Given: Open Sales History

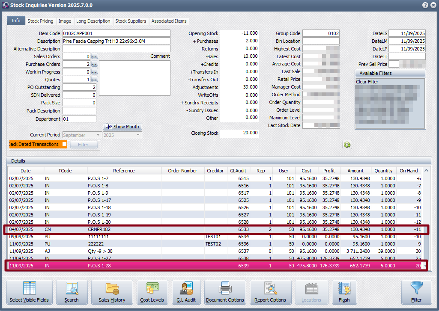Looking at the screenshot, I should pos(112,292).
